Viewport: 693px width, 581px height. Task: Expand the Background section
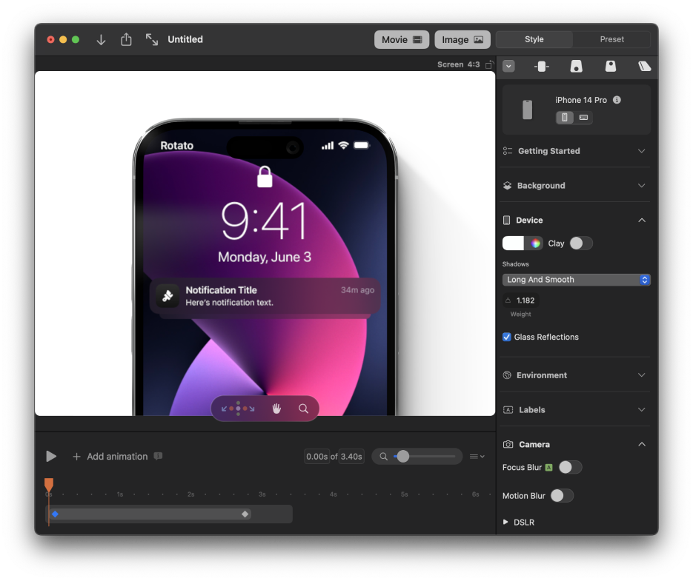pos(574,186)
